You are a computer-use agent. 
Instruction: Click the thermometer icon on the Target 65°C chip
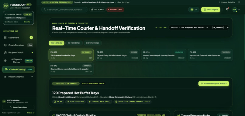(90, 102)
